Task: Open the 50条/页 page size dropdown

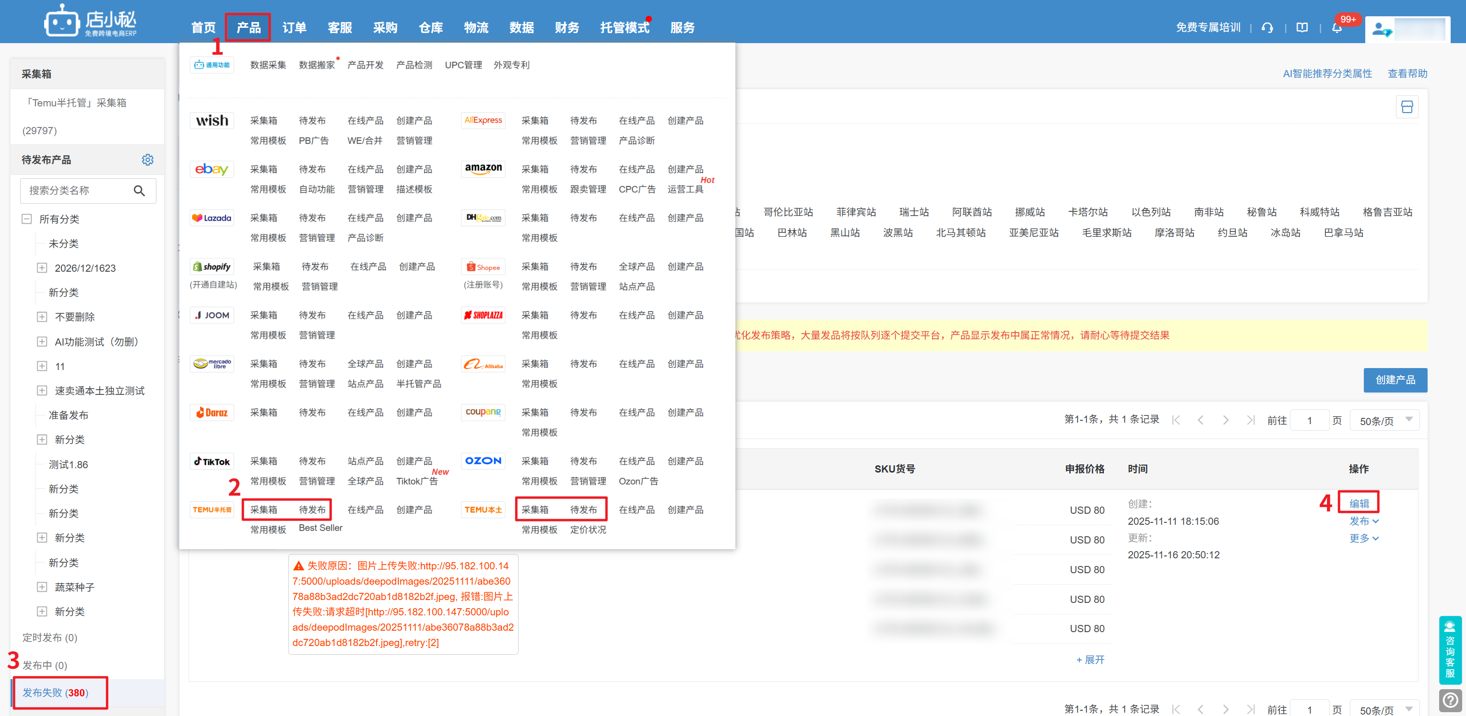Action: (1384, 420)
